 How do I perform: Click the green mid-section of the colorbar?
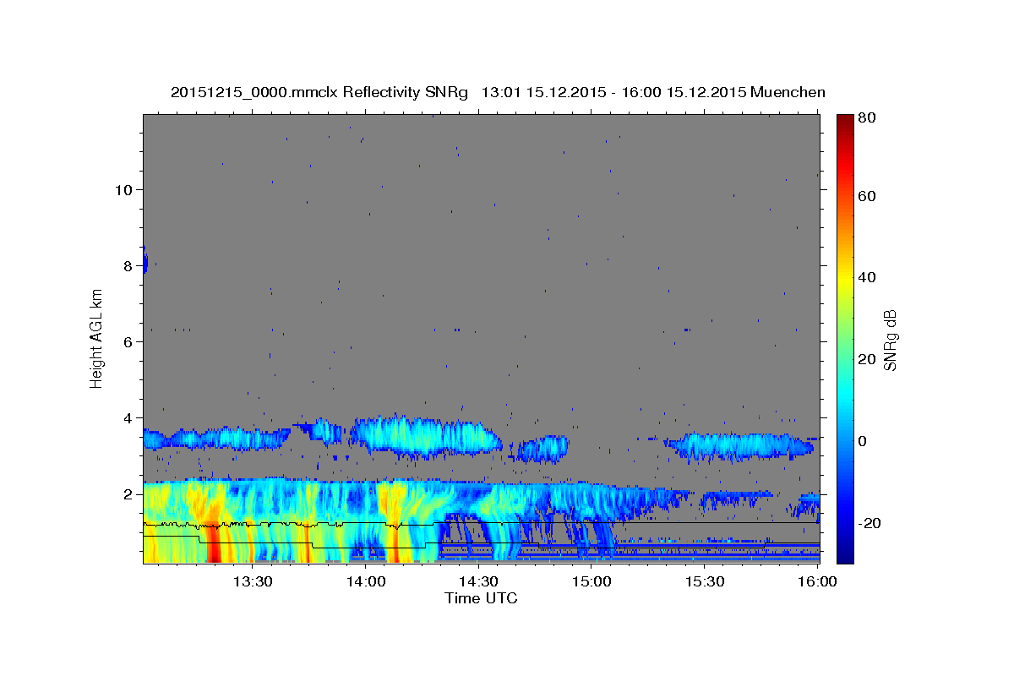pos(845,338)
